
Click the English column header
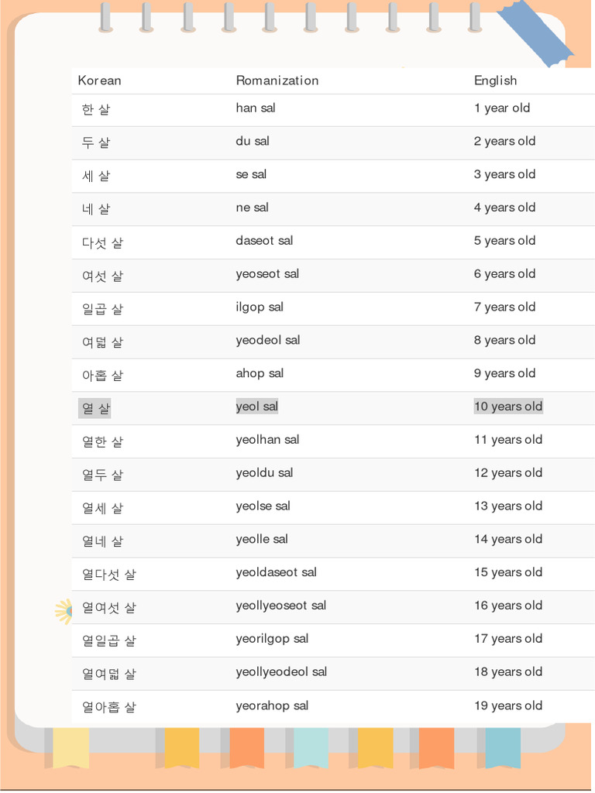pyautogui.click(x=496, y=81)
